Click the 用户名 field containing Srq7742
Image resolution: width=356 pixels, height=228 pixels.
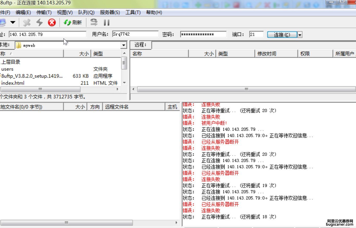[x=135, y=34]
